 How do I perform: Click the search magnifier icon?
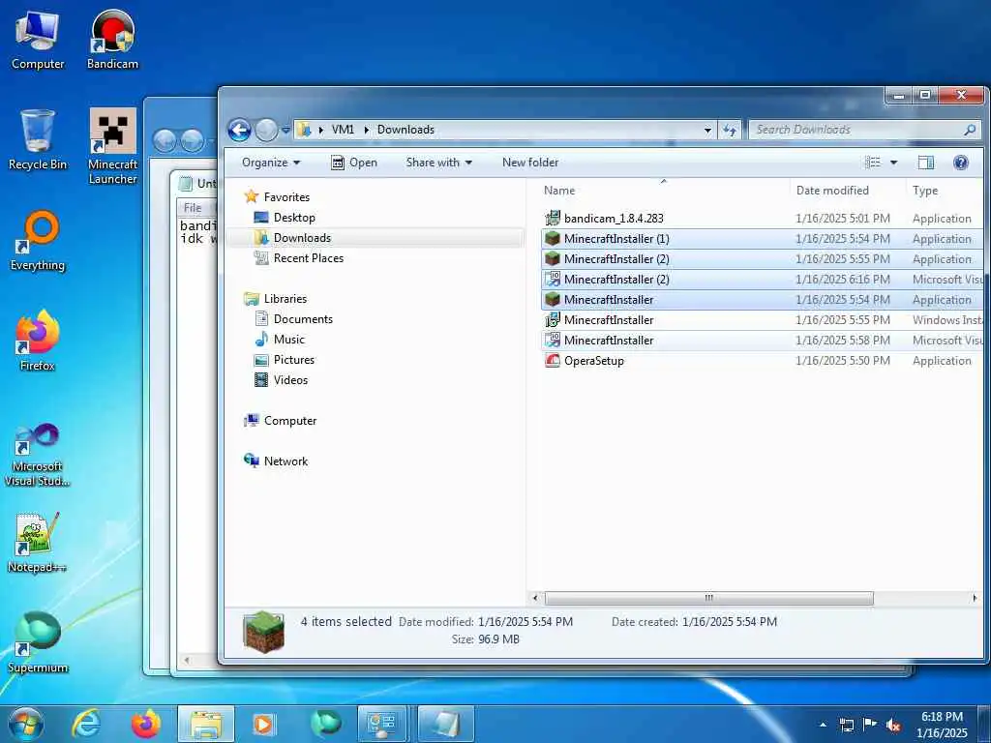[x=970, y=130]
